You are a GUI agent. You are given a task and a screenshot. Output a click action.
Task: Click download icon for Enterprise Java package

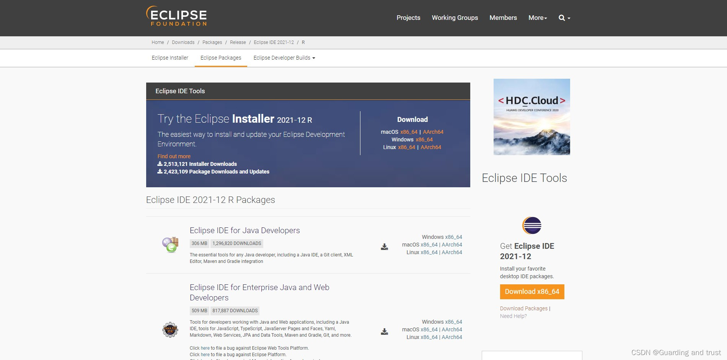click(385, 332)
